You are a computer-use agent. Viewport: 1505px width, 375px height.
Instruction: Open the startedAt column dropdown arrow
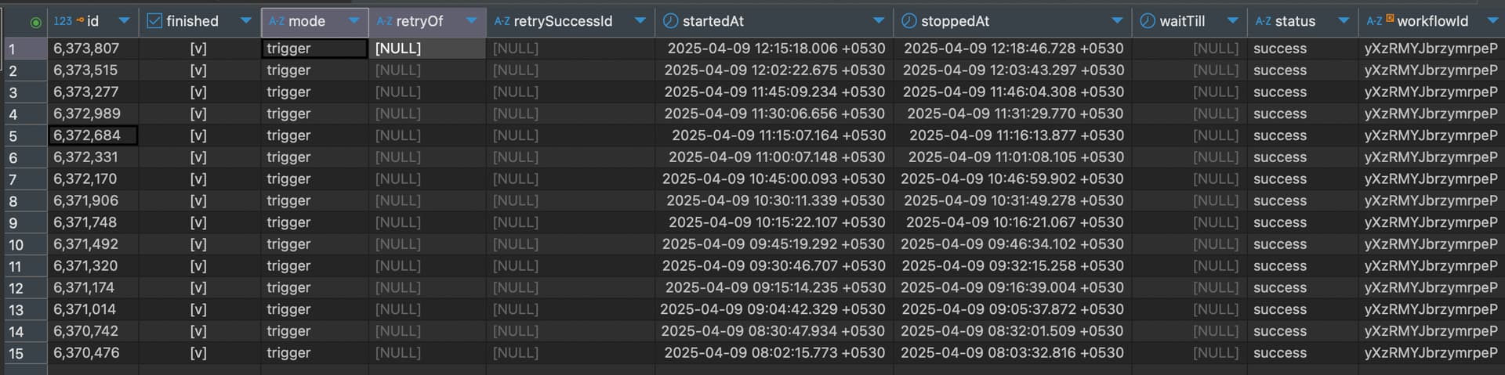(879, 21)
